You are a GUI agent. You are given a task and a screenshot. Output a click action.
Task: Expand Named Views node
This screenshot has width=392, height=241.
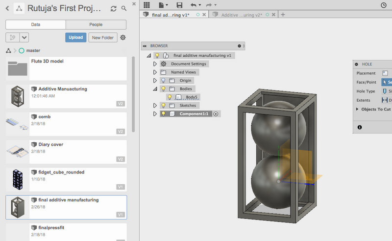(x=155, y=72)
